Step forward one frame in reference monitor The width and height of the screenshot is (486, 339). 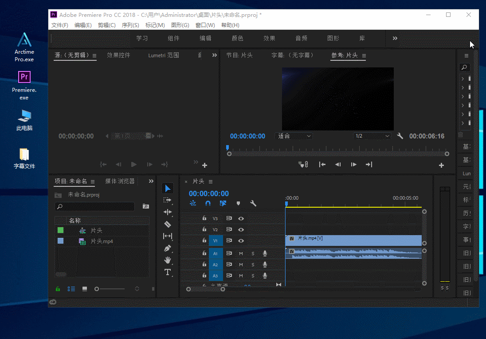(353, 164)
